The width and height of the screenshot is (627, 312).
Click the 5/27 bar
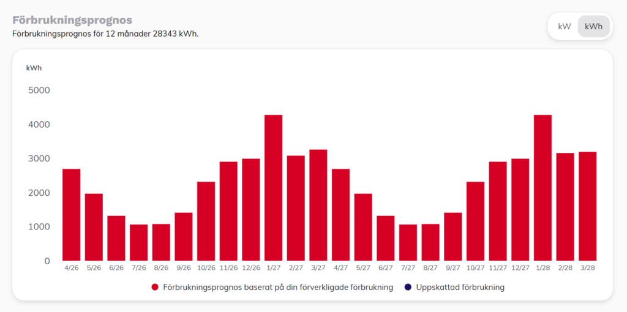point(363,227)
